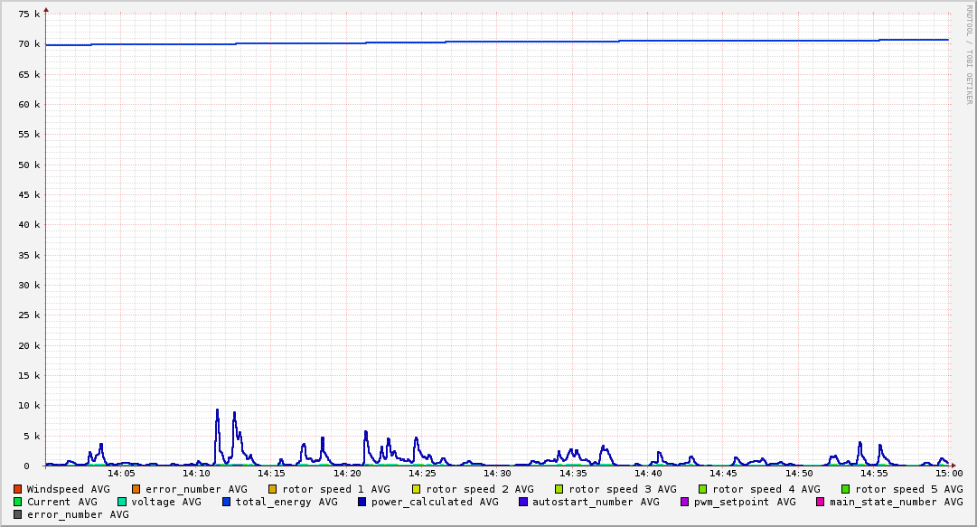Select the rotor speed 3 AVG swatch
This screenshot has width=977, height=527.
(x=559, y=489)
